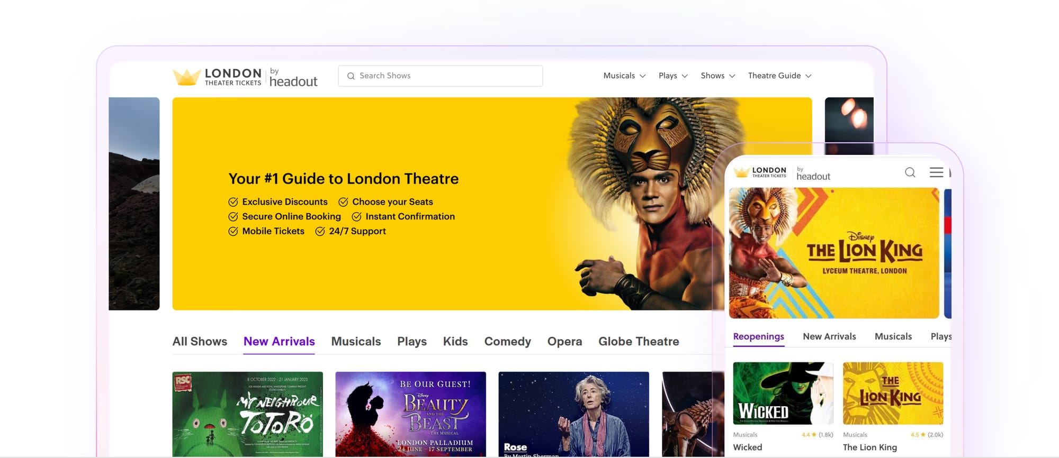Open hamburger menu in mobile preview
The height and width of the screenshot is (458, 1059).
(936, 172)
